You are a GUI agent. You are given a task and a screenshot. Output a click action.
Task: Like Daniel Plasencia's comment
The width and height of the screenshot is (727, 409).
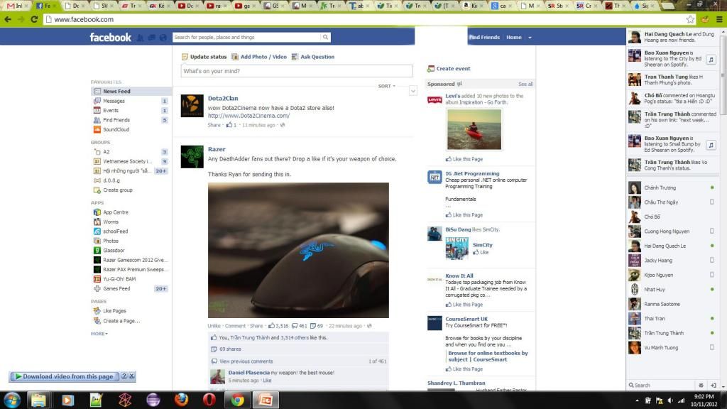(267, 381)
